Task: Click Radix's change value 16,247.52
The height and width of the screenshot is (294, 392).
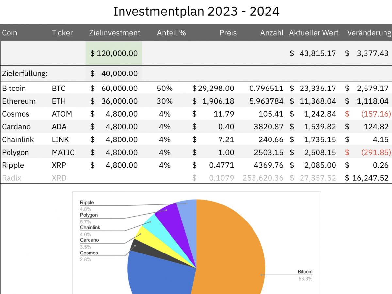Action: click(x=367, y=178)
